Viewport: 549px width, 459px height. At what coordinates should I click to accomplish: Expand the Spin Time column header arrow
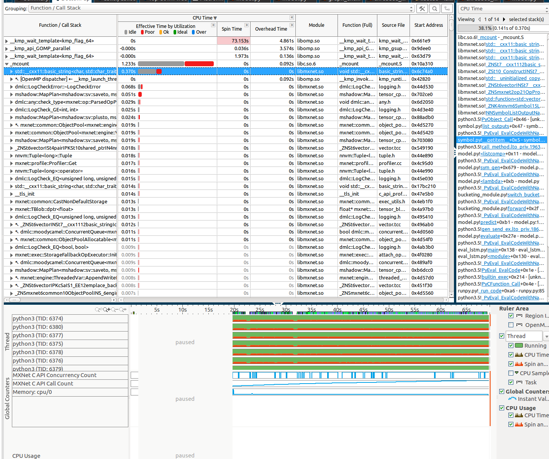coord(246,25)
